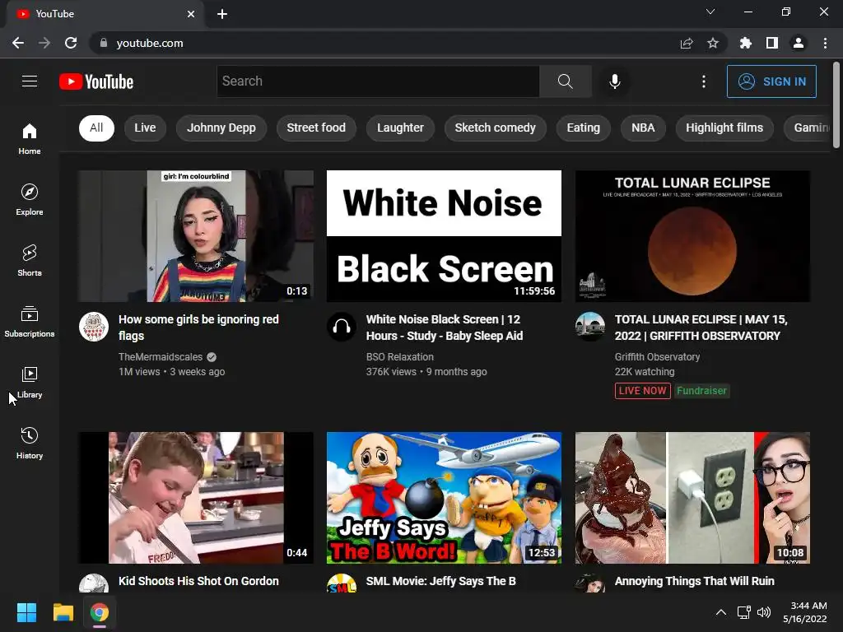
Task: Open Windows Start menu
Action: 26,612
